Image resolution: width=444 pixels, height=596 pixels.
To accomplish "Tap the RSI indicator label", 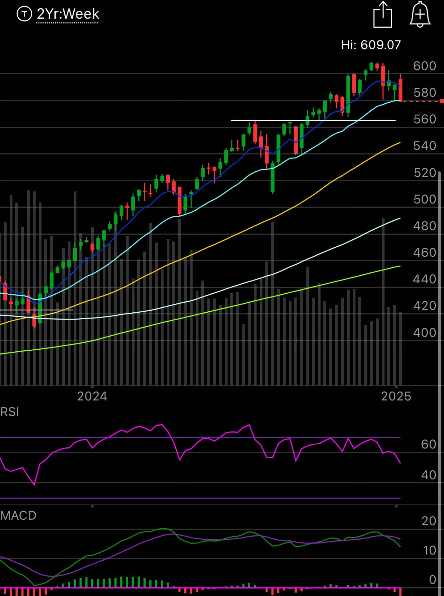I will coord(10,412).
